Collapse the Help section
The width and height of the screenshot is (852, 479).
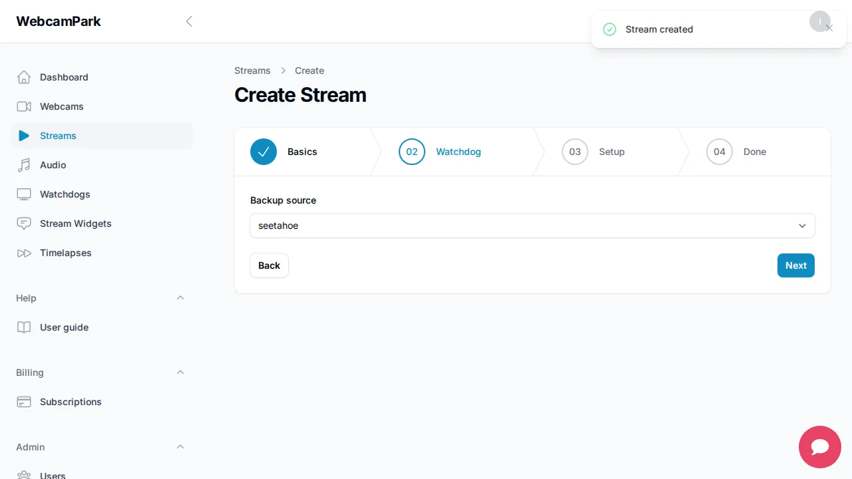pos(180,298)
